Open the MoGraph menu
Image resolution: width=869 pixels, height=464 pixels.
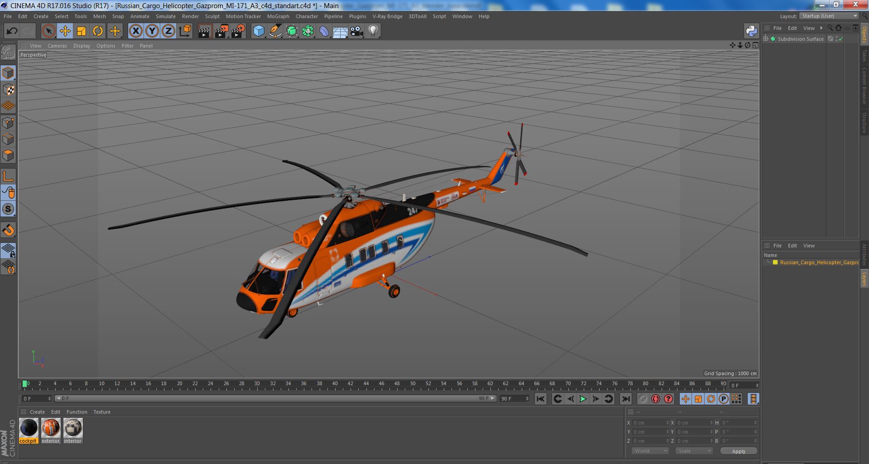coord(278,16)
